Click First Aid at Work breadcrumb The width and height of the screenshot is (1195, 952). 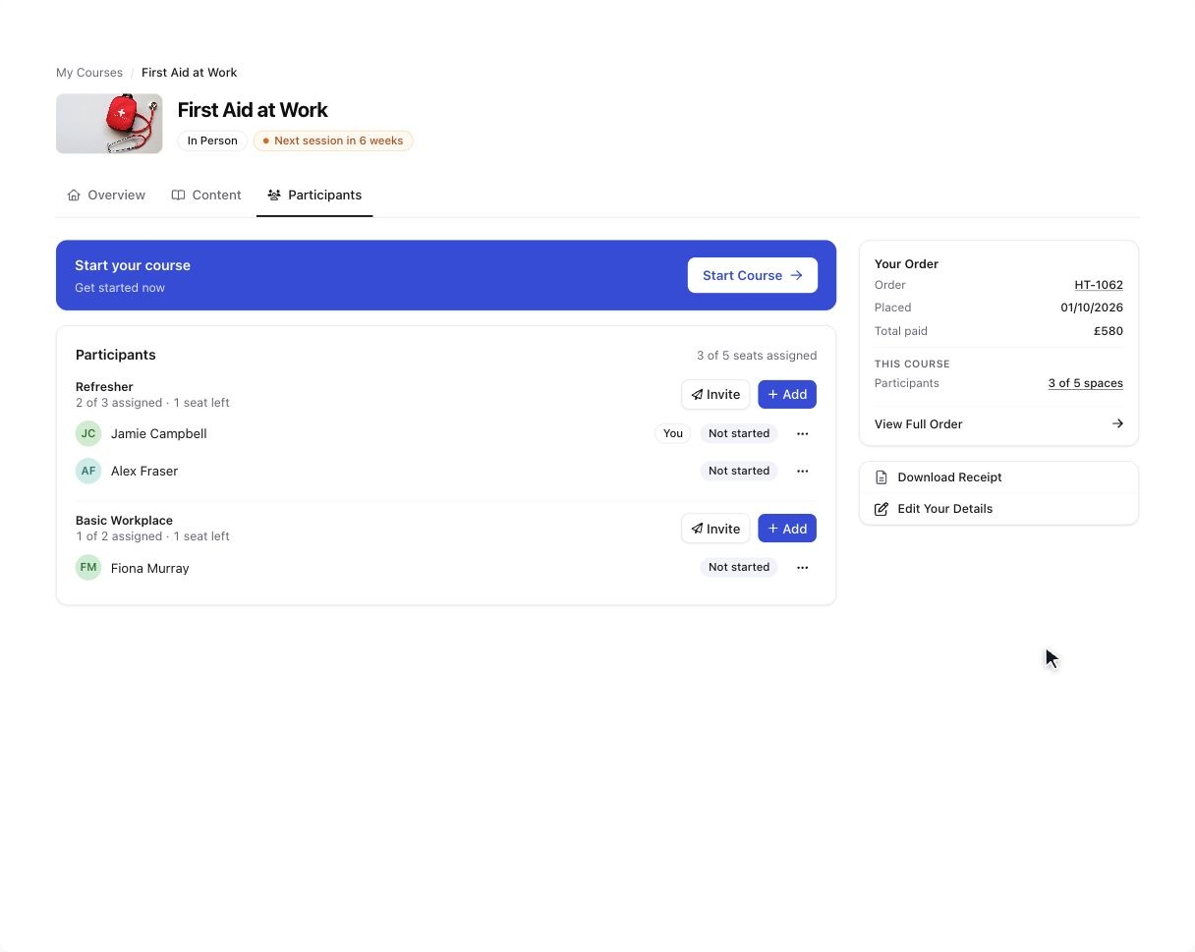click(189, 73)
